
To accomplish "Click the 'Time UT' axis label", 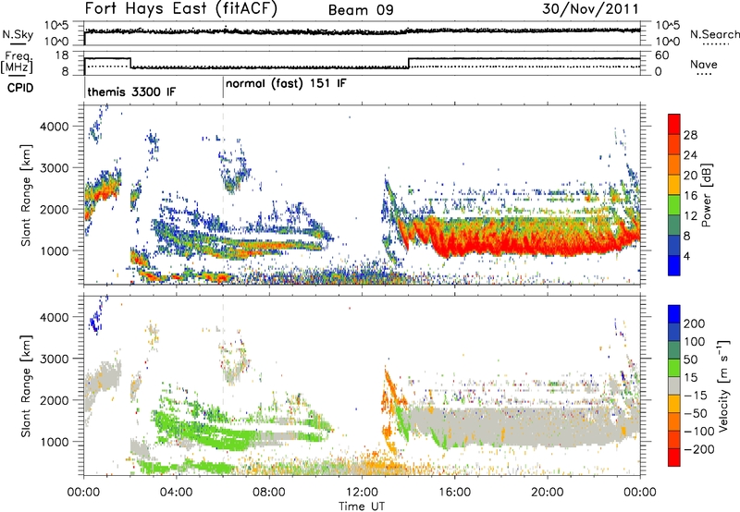I will [x=362, y=506].
